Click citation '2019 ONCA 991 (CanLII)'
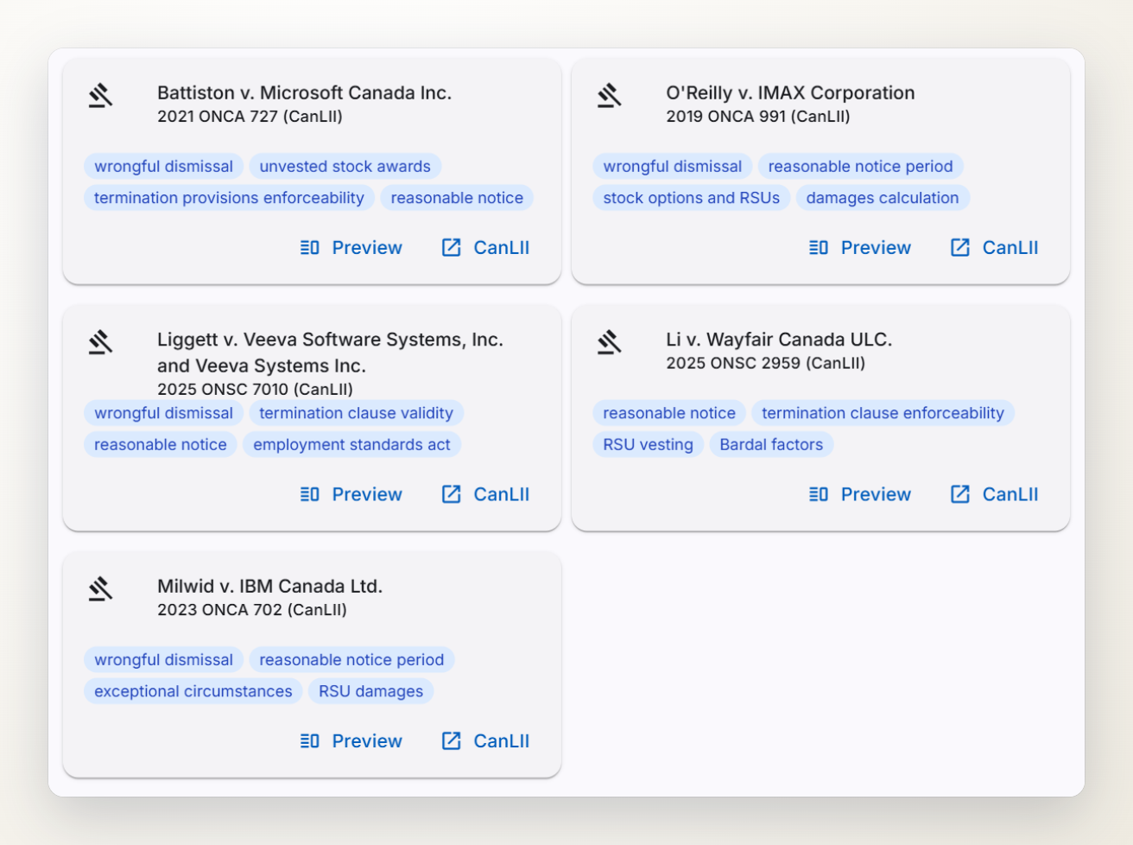This screenshot has height=845, width=1133. pyautogui.click(x=758, y=117)
